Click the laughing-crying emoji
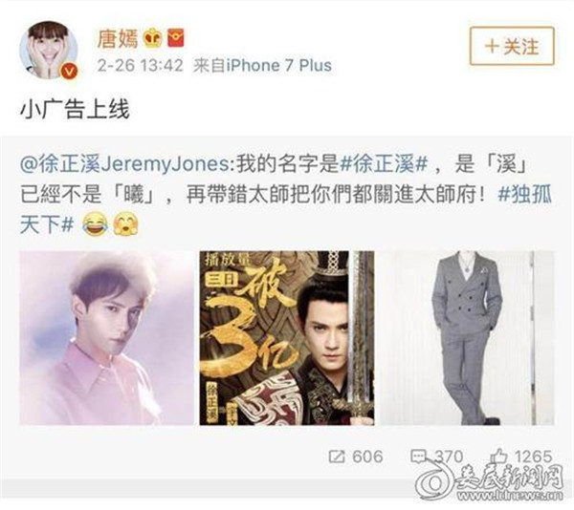 (x=95, y=224)
